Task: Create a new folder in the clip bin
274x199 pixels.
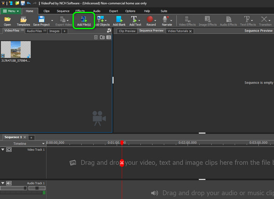Action: pos(102,37)
